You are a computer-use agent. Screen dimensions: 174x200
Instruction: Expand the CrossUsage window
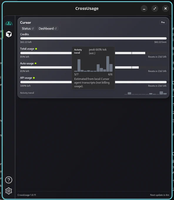(155, 9)
